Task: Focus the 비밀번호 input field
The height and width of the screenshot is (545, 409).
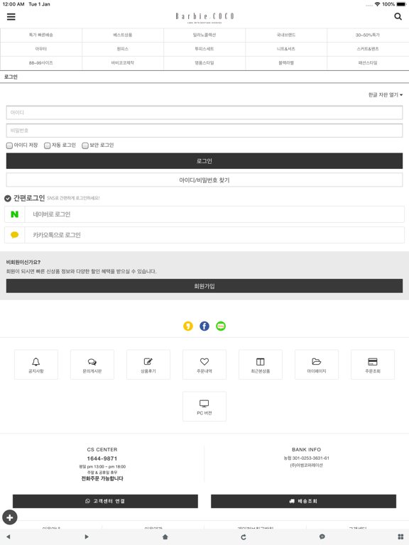Action: tap(204, 131)
